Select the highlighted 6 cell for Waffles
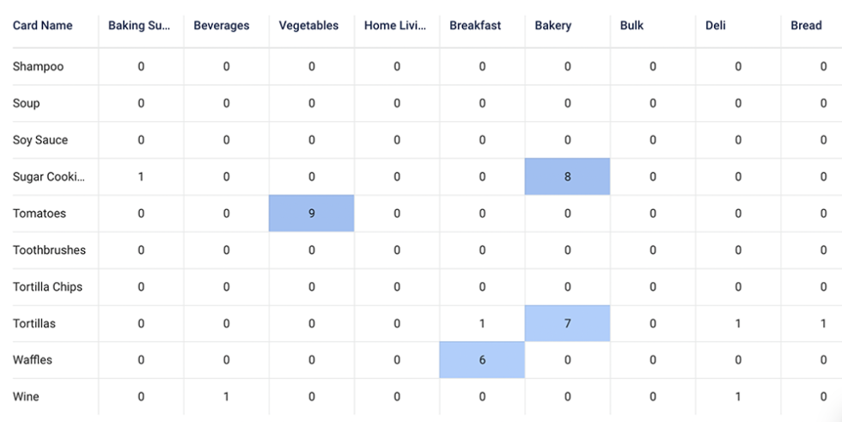The image size is (842, 422). tap(482, 360)
